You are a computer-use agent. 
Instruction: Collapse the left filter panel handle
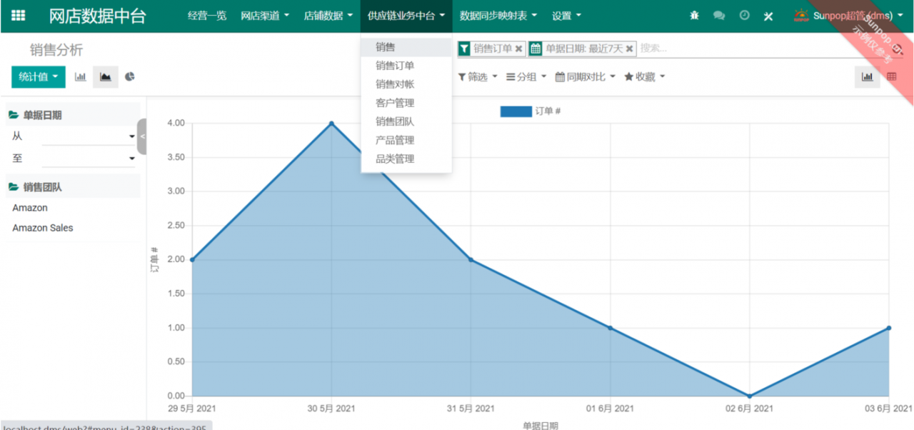point(142,136)
